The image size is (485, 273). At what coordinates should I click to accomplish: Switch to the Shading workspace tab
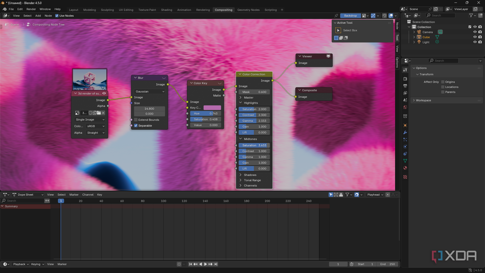[166, 10]
